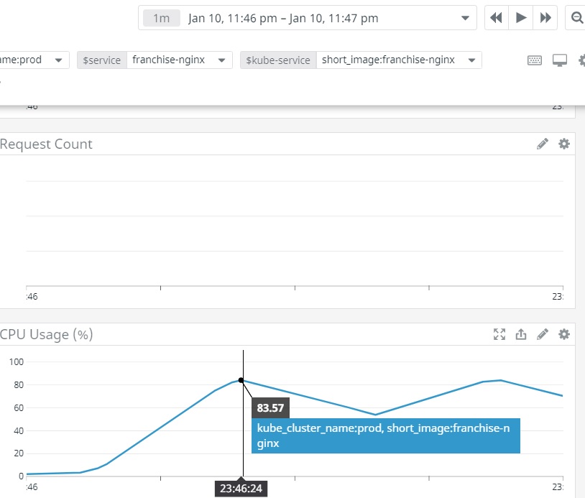Expand CPU Usage graph to fullscreen
Image resolution: width=585 pixels, height=498 pixels.
click(x=499, y=334)
